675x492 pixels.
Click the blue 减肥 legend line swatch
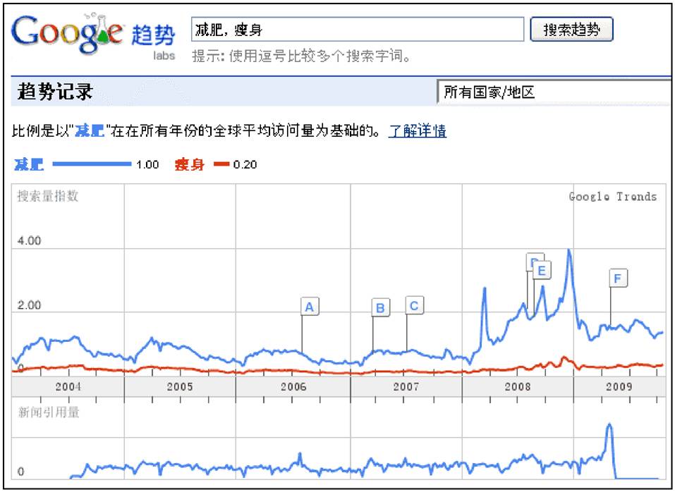pos(92,165)
